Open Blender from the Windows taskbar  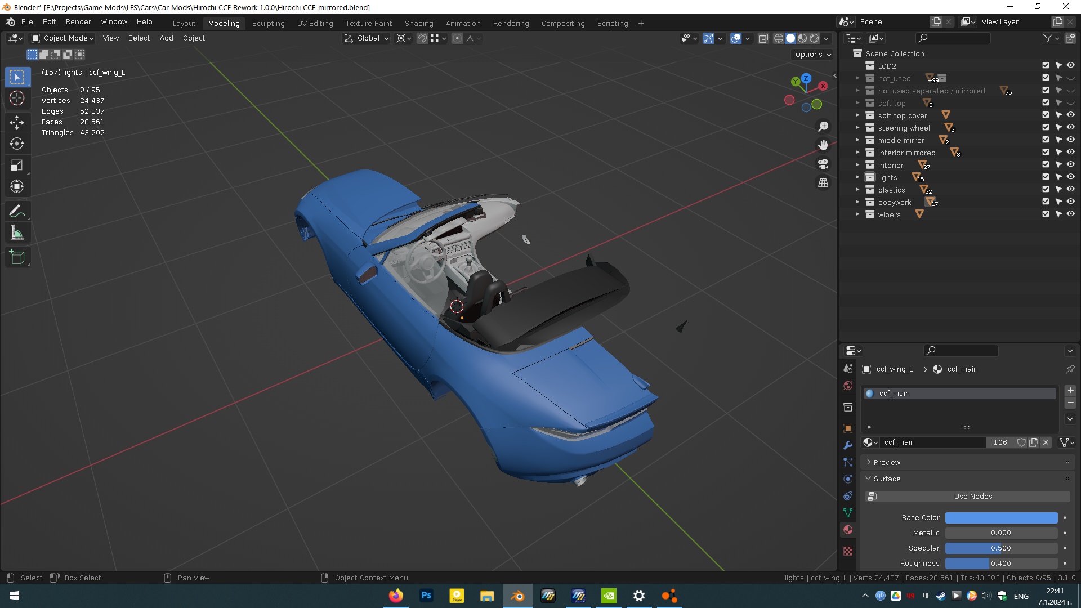517,596
